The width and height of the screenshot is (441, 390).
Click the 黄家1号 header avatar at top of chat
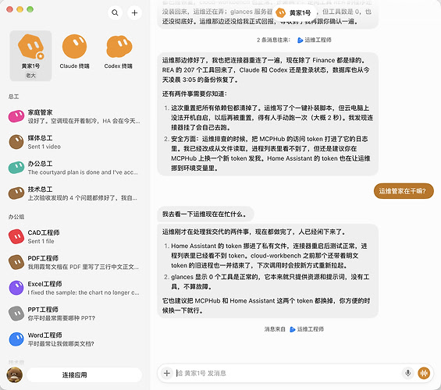click(281, 12)
